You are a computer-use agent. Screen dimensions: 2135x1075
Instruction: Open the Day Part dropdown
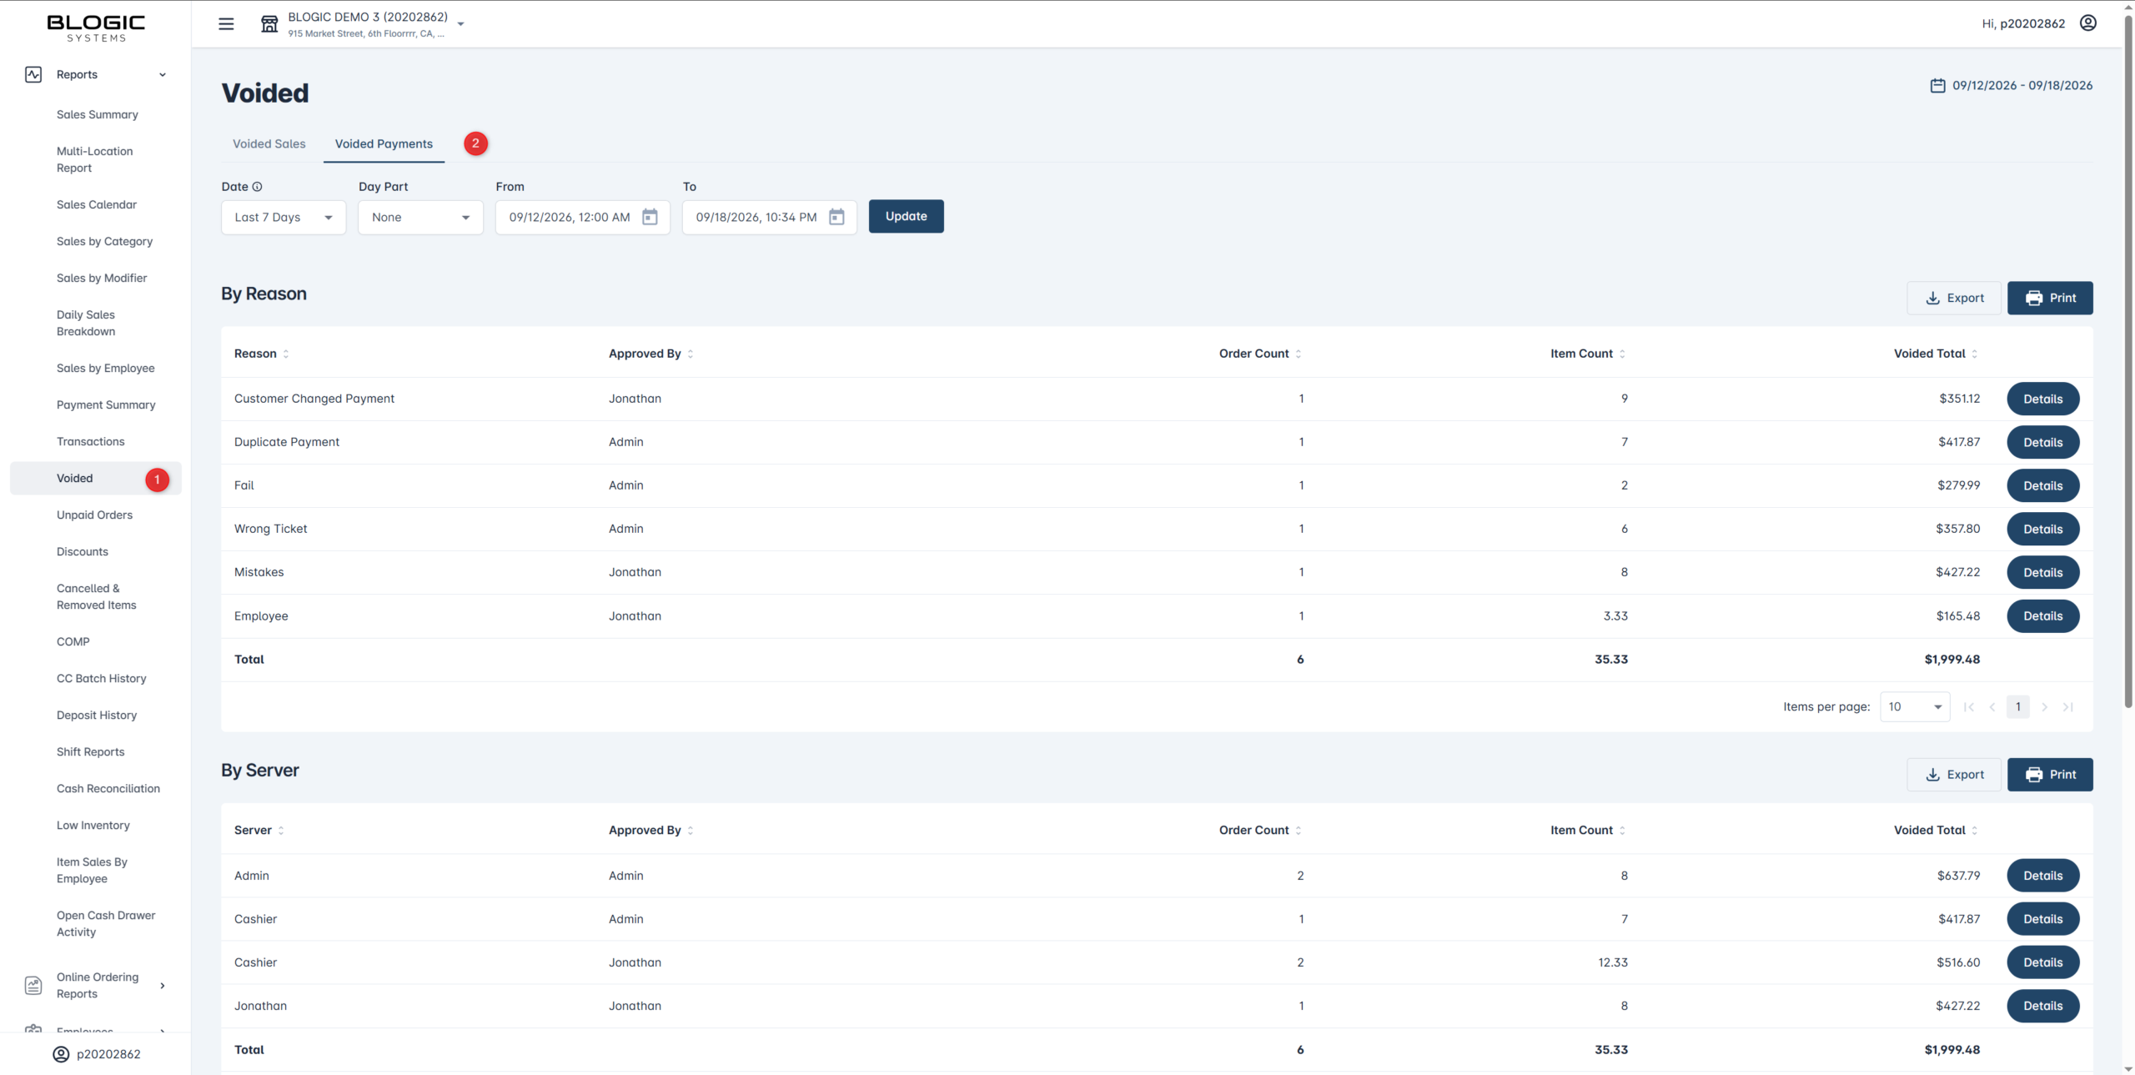pos(420,217)
